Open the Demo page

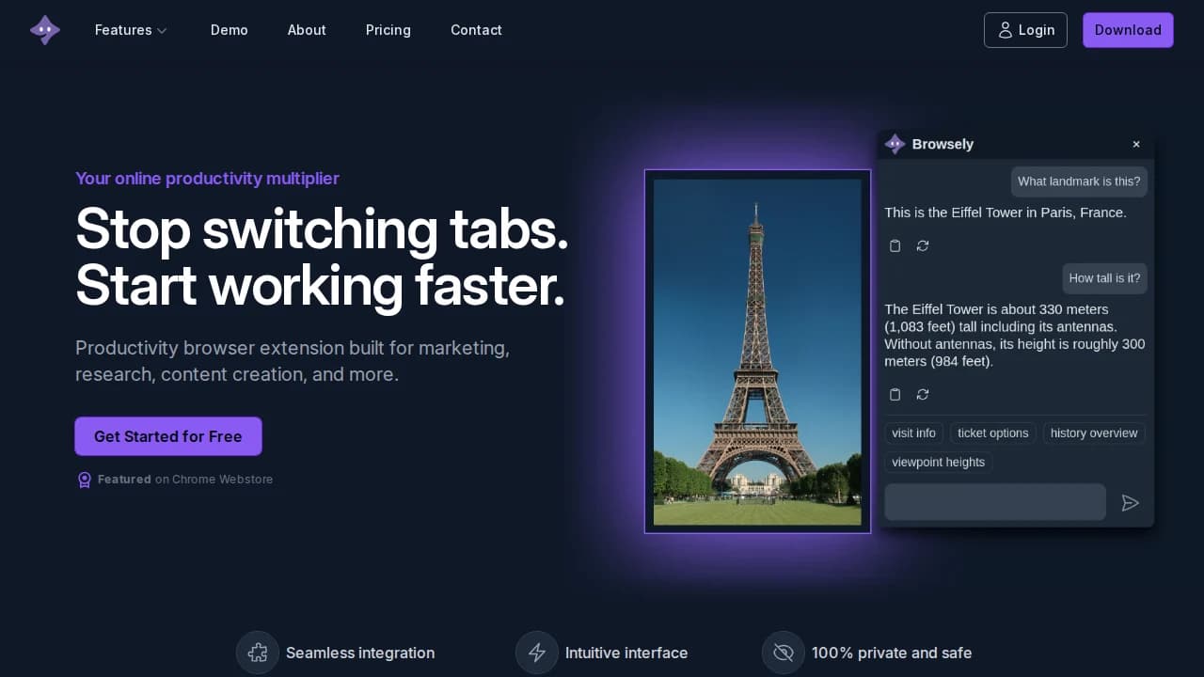(229, 29)
